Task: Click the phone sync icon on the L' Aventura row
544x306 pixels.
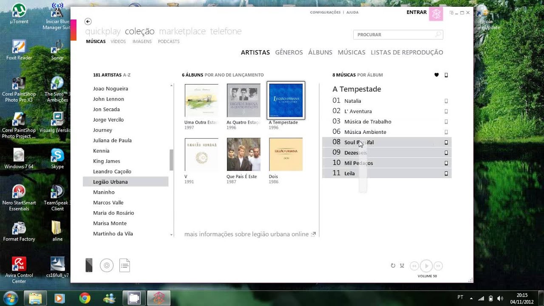Action: (x=446, y=111)
